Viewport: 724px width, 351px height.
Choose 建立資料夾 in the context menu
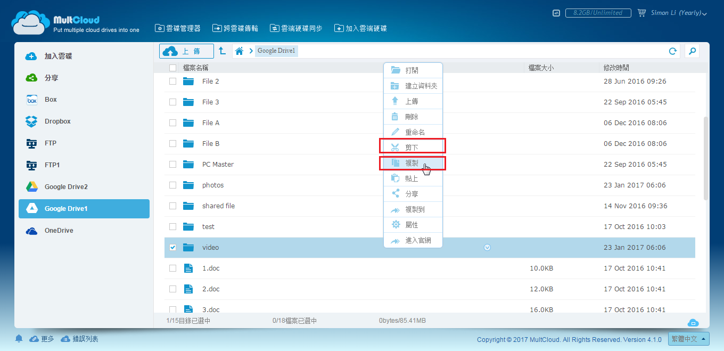[413, 86]
